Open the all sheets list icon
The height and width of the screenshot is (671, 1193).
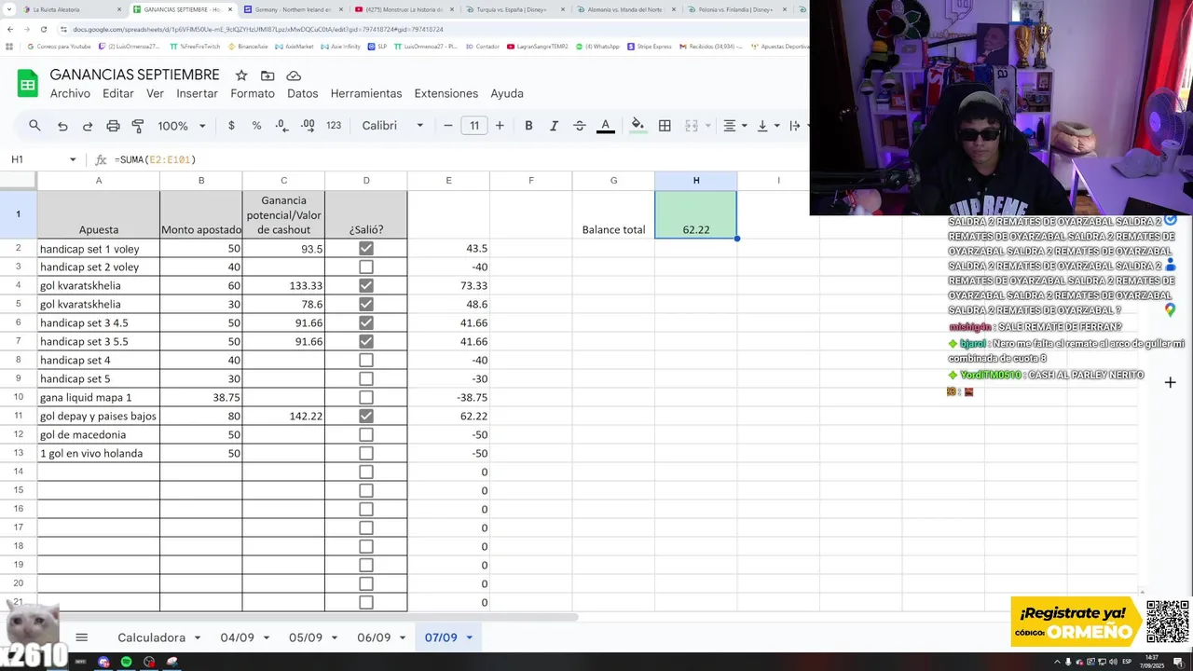pos(81,637)
